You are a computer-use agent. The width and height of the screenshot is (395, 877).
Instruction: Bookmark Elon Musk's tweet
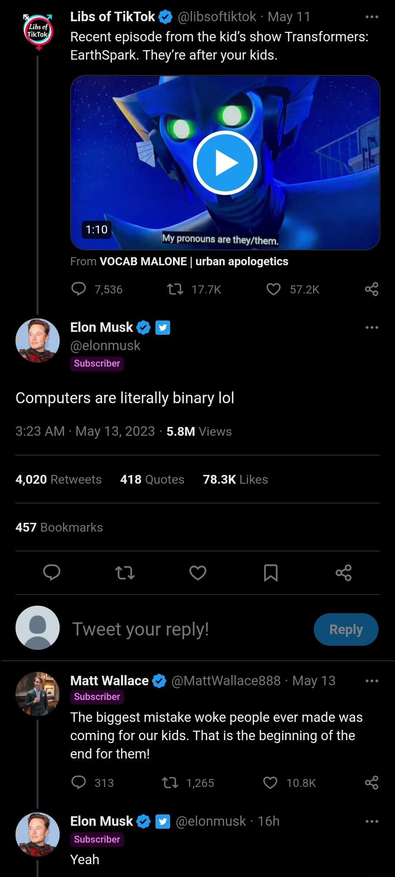[271, 573]
